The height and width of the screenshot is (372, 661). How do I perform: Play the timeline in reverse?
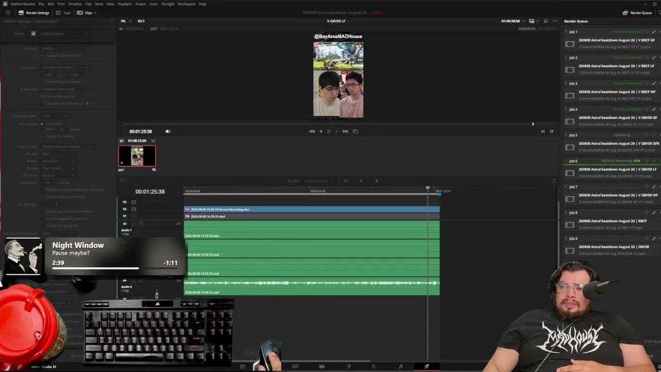pos(320,131)
